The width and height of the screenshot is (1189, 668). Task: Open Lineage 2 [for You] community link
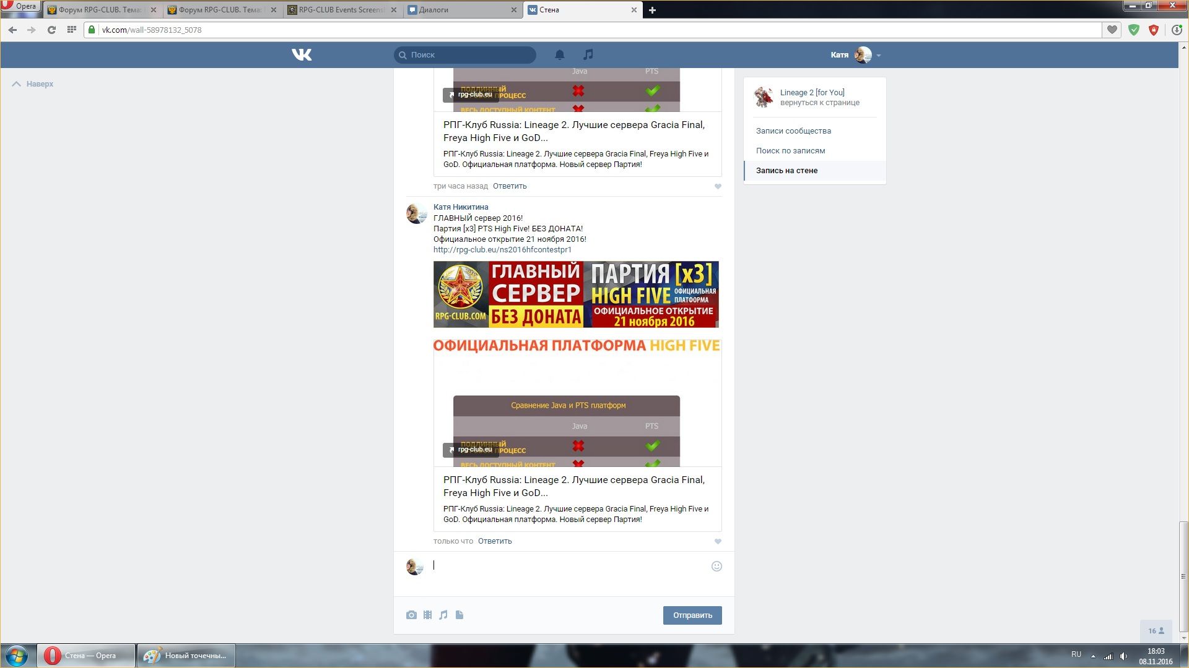[x=812, y=92]
